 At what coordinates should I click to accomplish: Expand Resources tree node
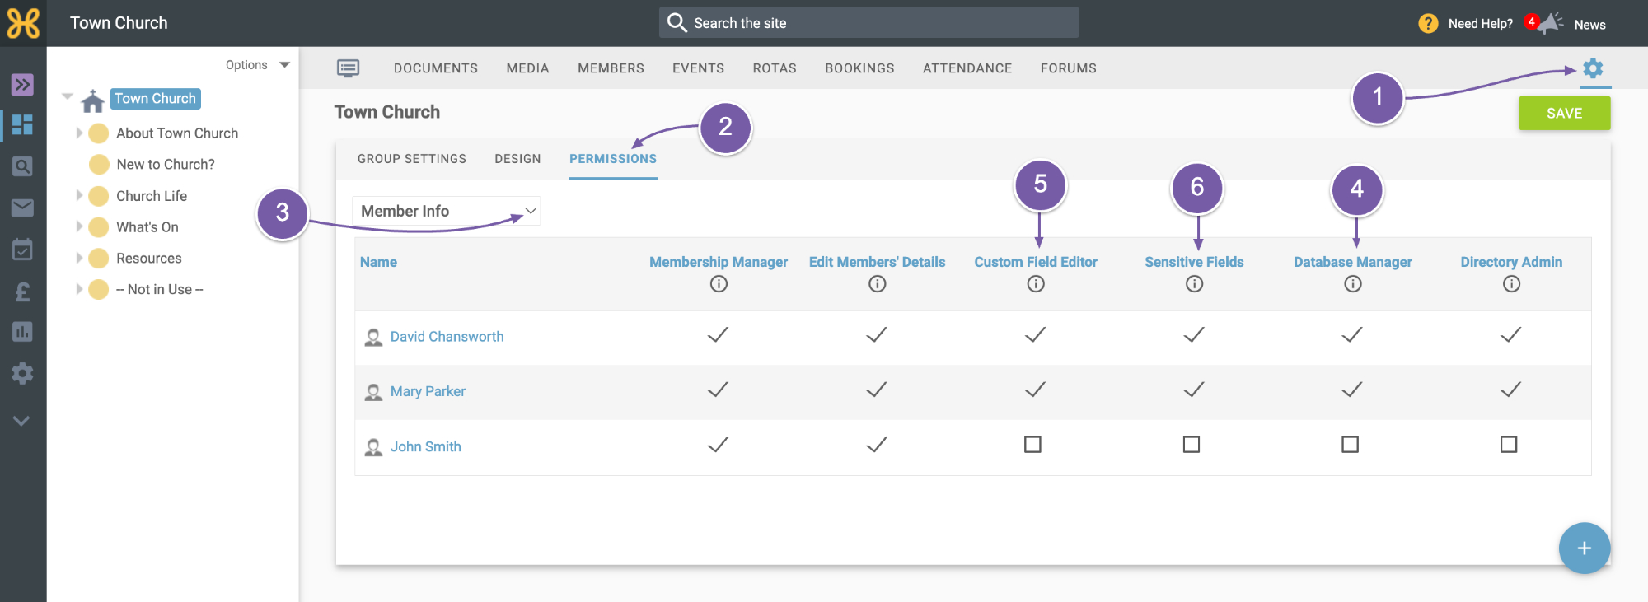pyautogui.click(x=79, y=258)
